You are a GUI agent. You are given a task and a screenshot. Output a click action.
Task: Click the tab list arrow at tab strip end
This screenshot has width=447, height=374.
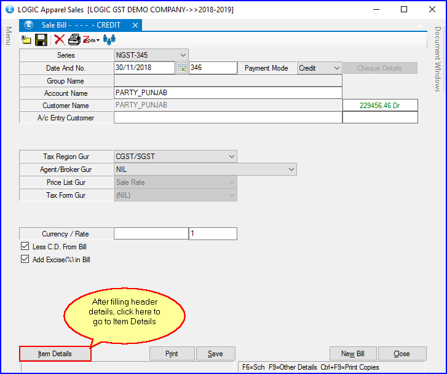click(x=421, y=26)
